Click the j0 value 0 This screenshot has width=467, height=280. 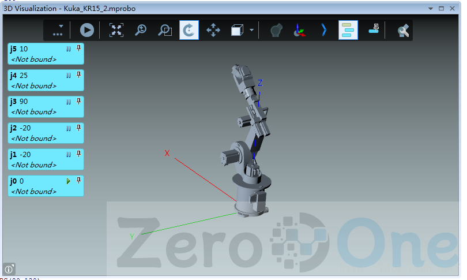[21, 181]
